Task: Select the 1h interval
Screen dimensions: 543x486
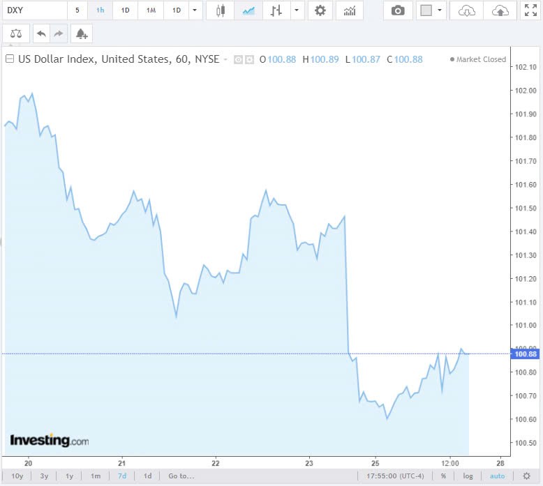Action: tap(100, 10)
